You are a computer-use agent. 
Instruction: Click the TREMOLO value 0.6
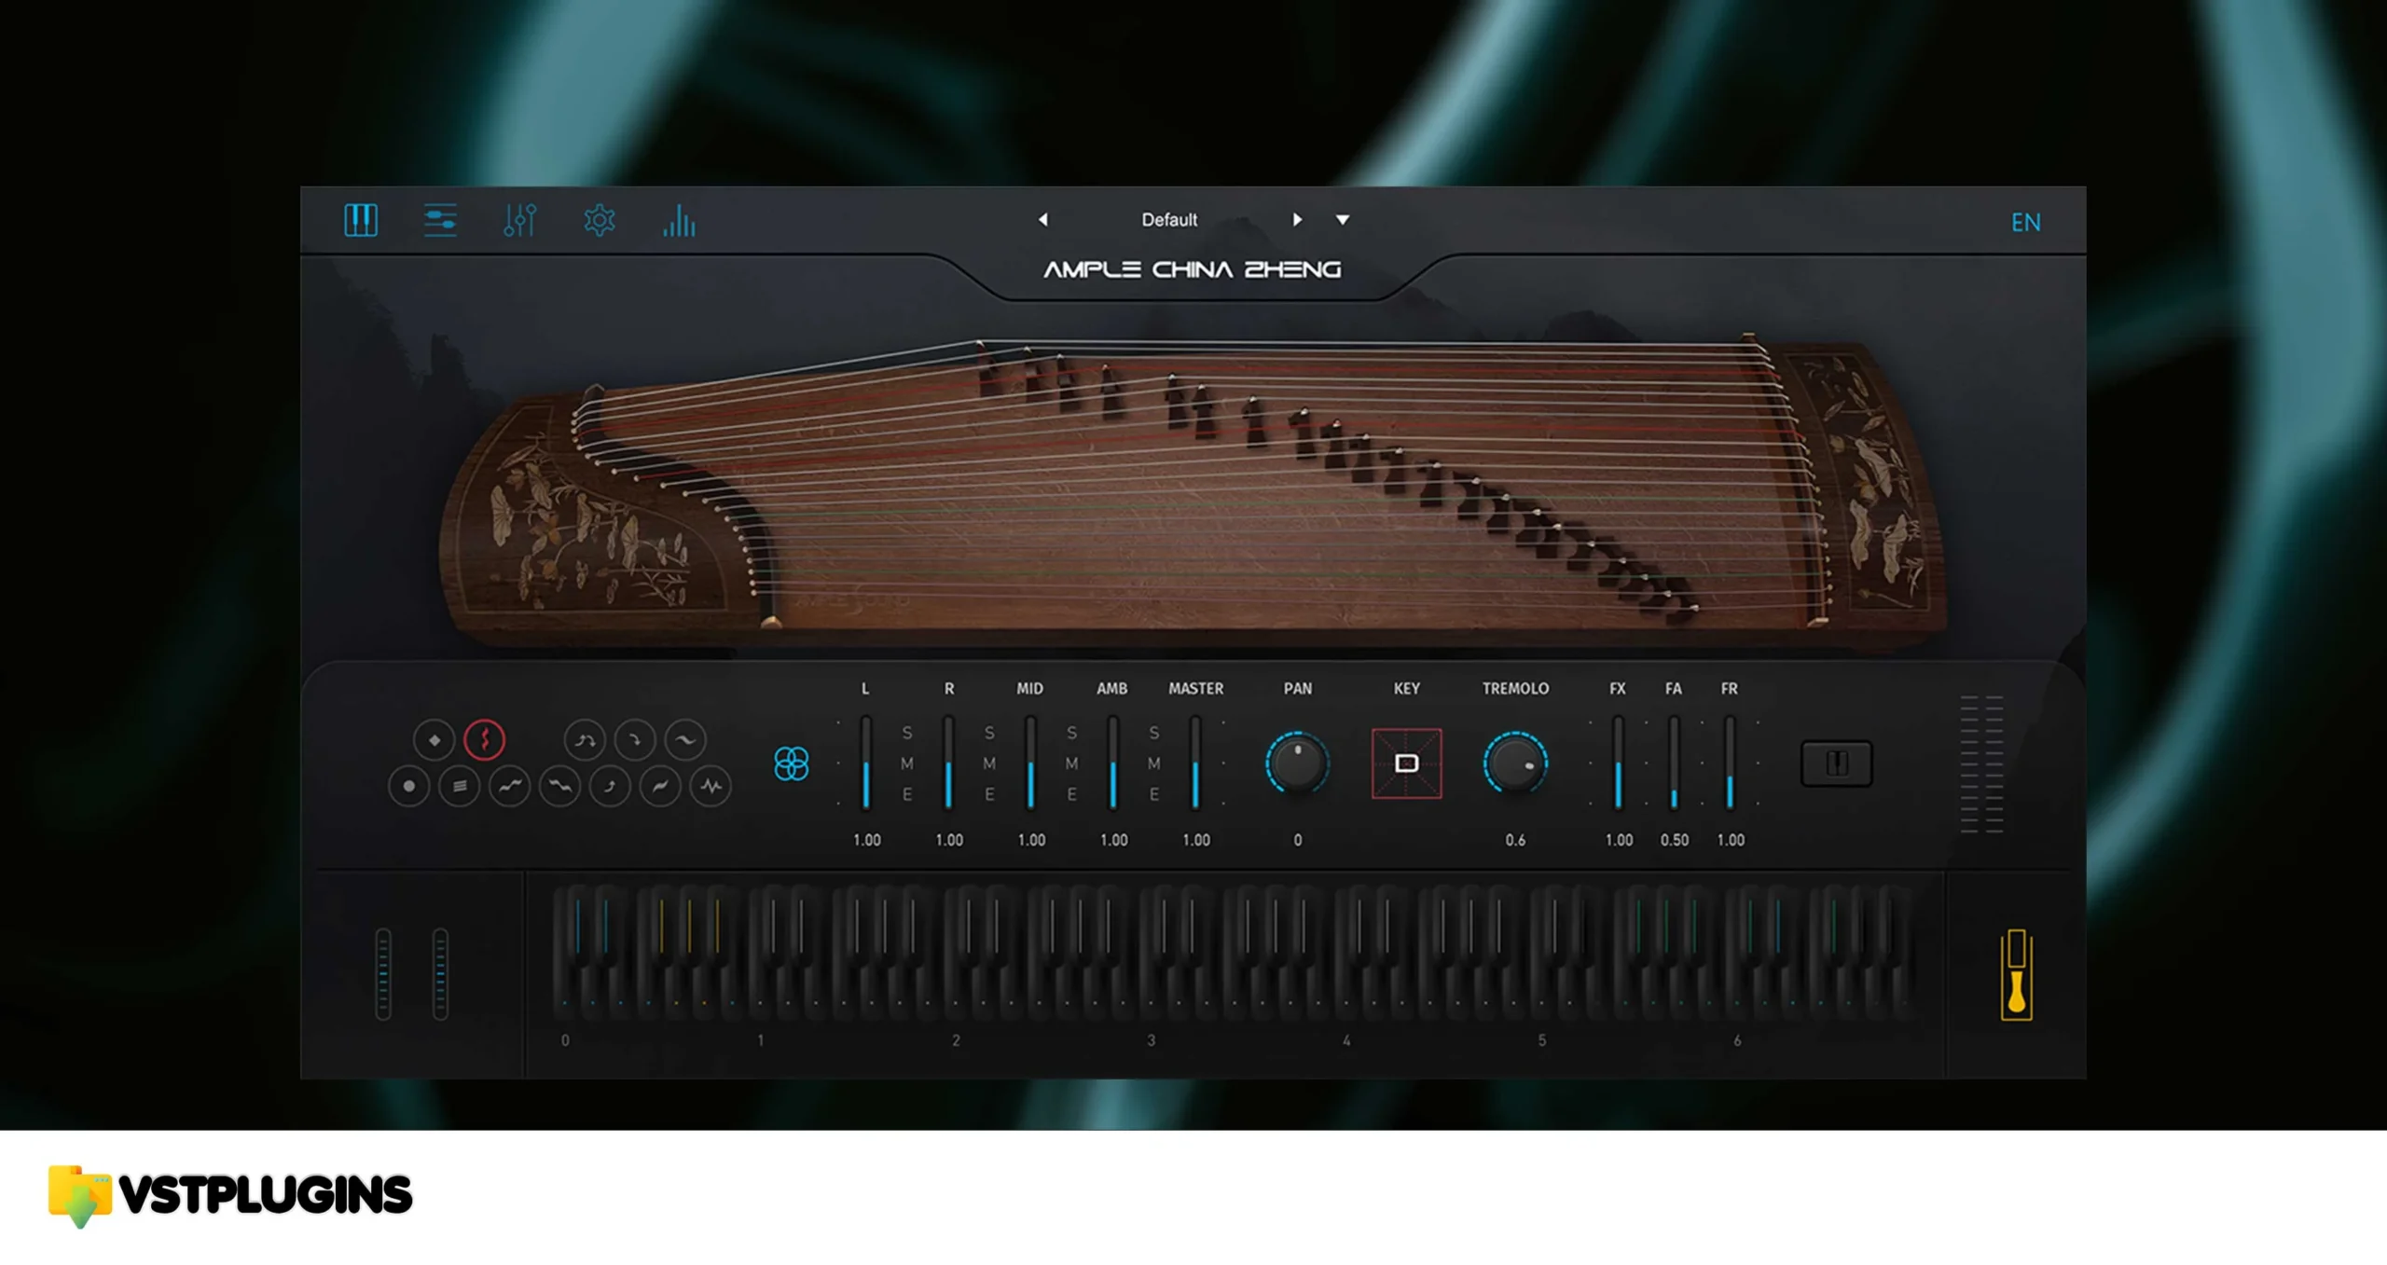click(x=1515, y=841)
